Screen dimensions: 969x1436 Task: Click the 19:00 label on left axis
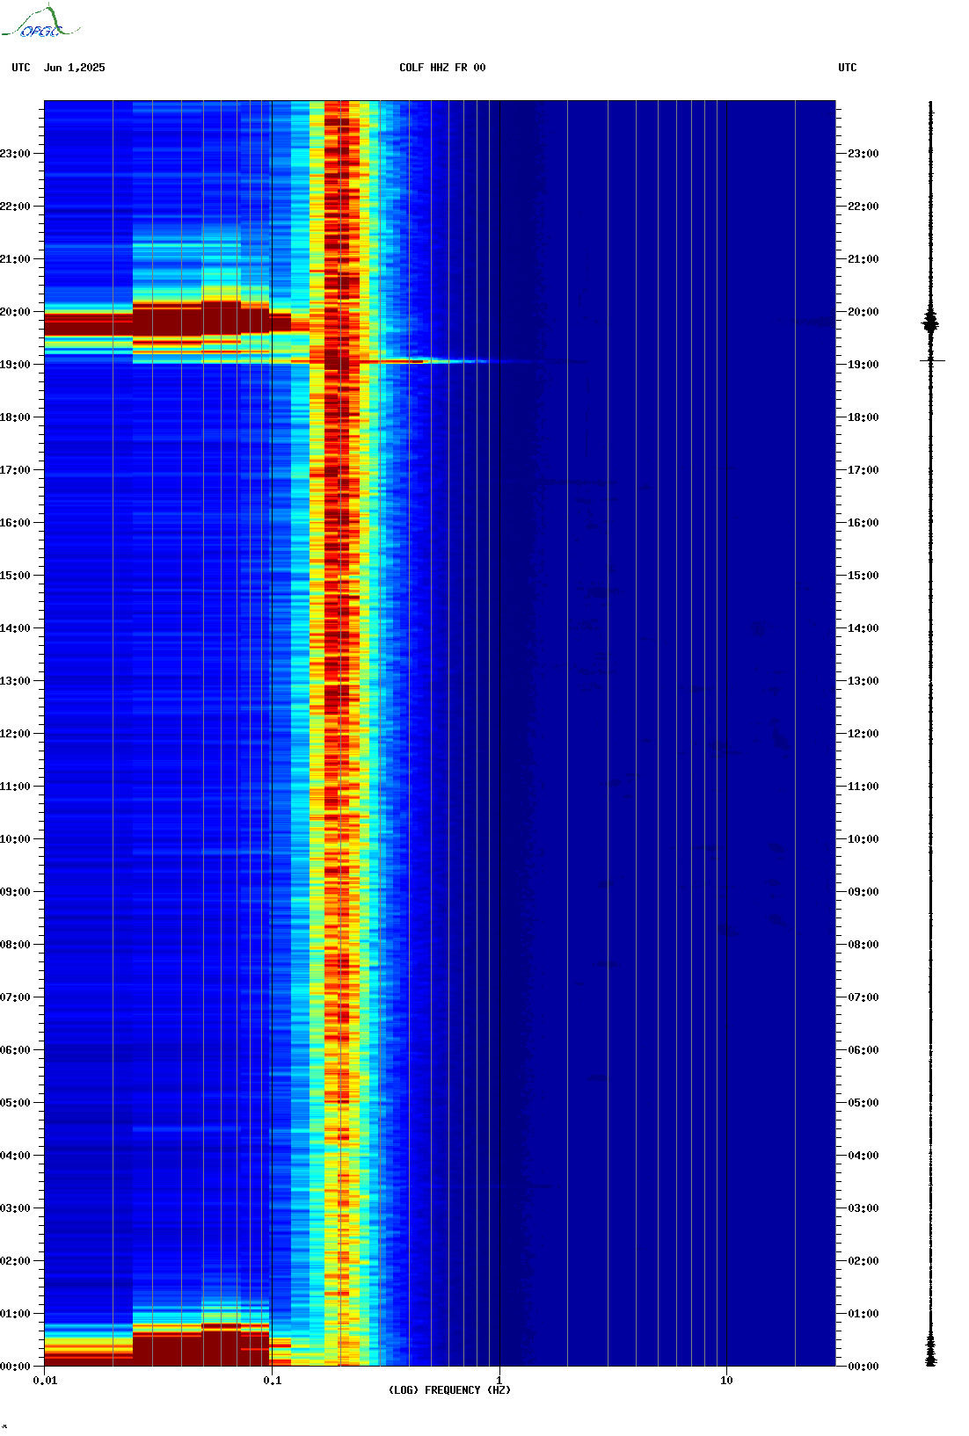[15, 365]
